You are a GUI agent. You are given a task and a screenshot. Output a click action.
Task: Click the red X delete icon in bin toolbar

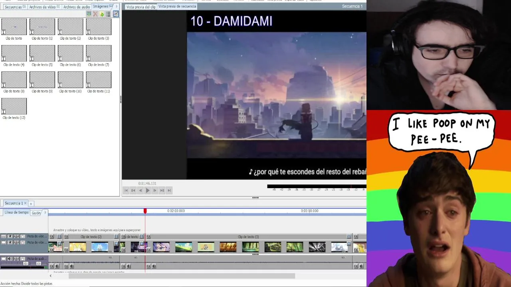click(x=95, y=14)
